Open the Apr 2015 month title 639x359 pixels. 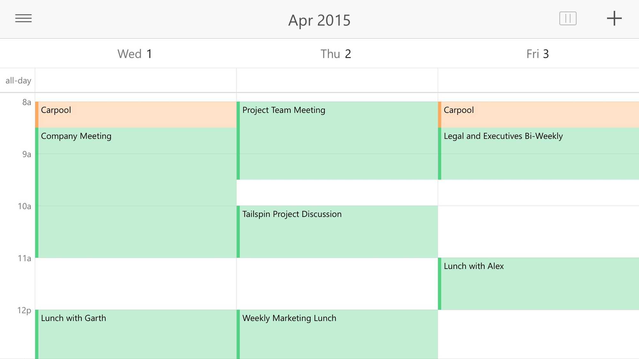(319, 20)
